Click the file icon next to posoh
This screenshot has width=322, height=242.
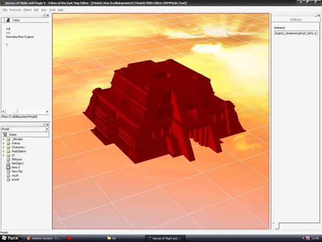coord(8,180)
